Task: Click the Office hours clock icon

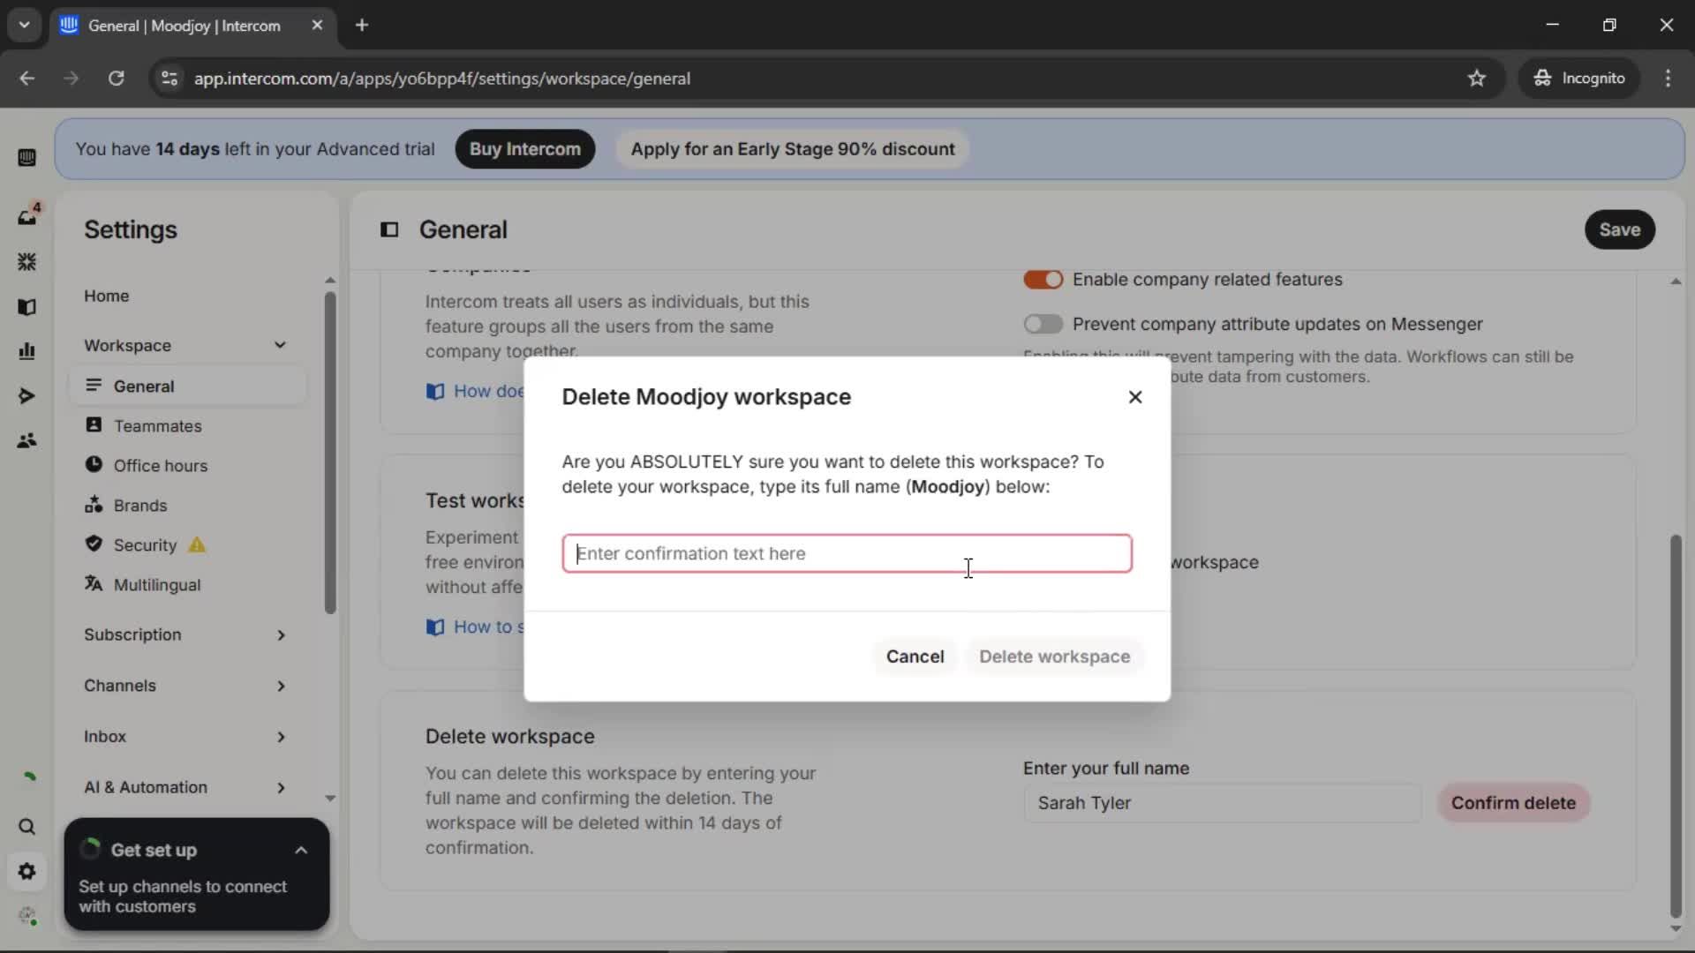Action: pos(94,464)
